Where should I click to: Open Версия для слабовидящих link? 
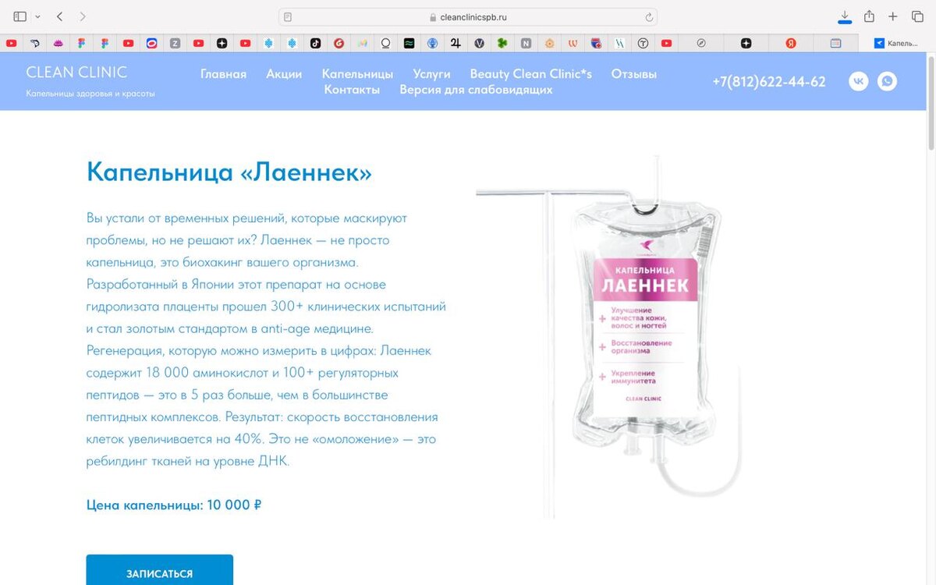pos(476,90)
